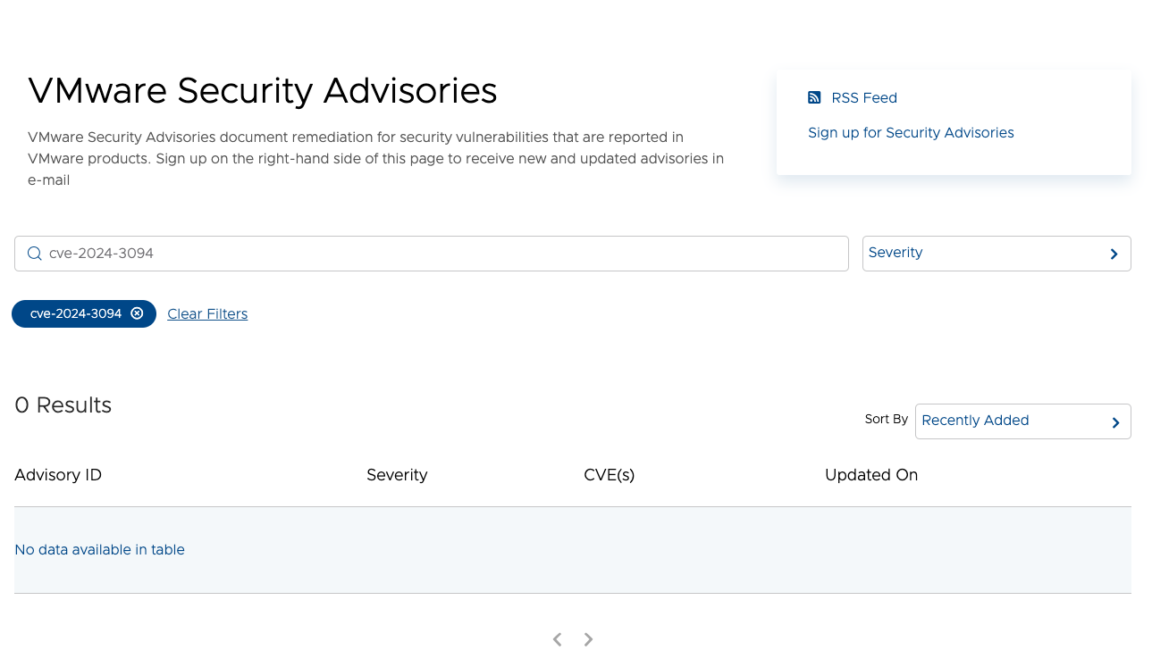Sort by Advisory ID column header
Screen dimensions: 1152x667
click(58, 475)
